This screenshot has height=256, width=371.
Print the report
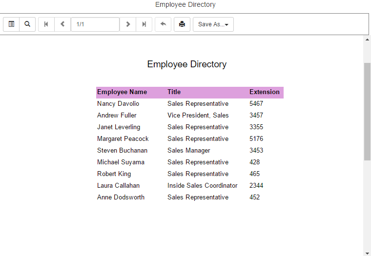coord(182,24)
